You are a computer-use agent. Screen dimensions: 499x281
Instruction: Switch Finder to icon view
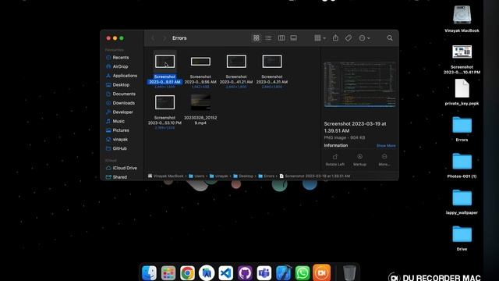[x=257, y=38]
